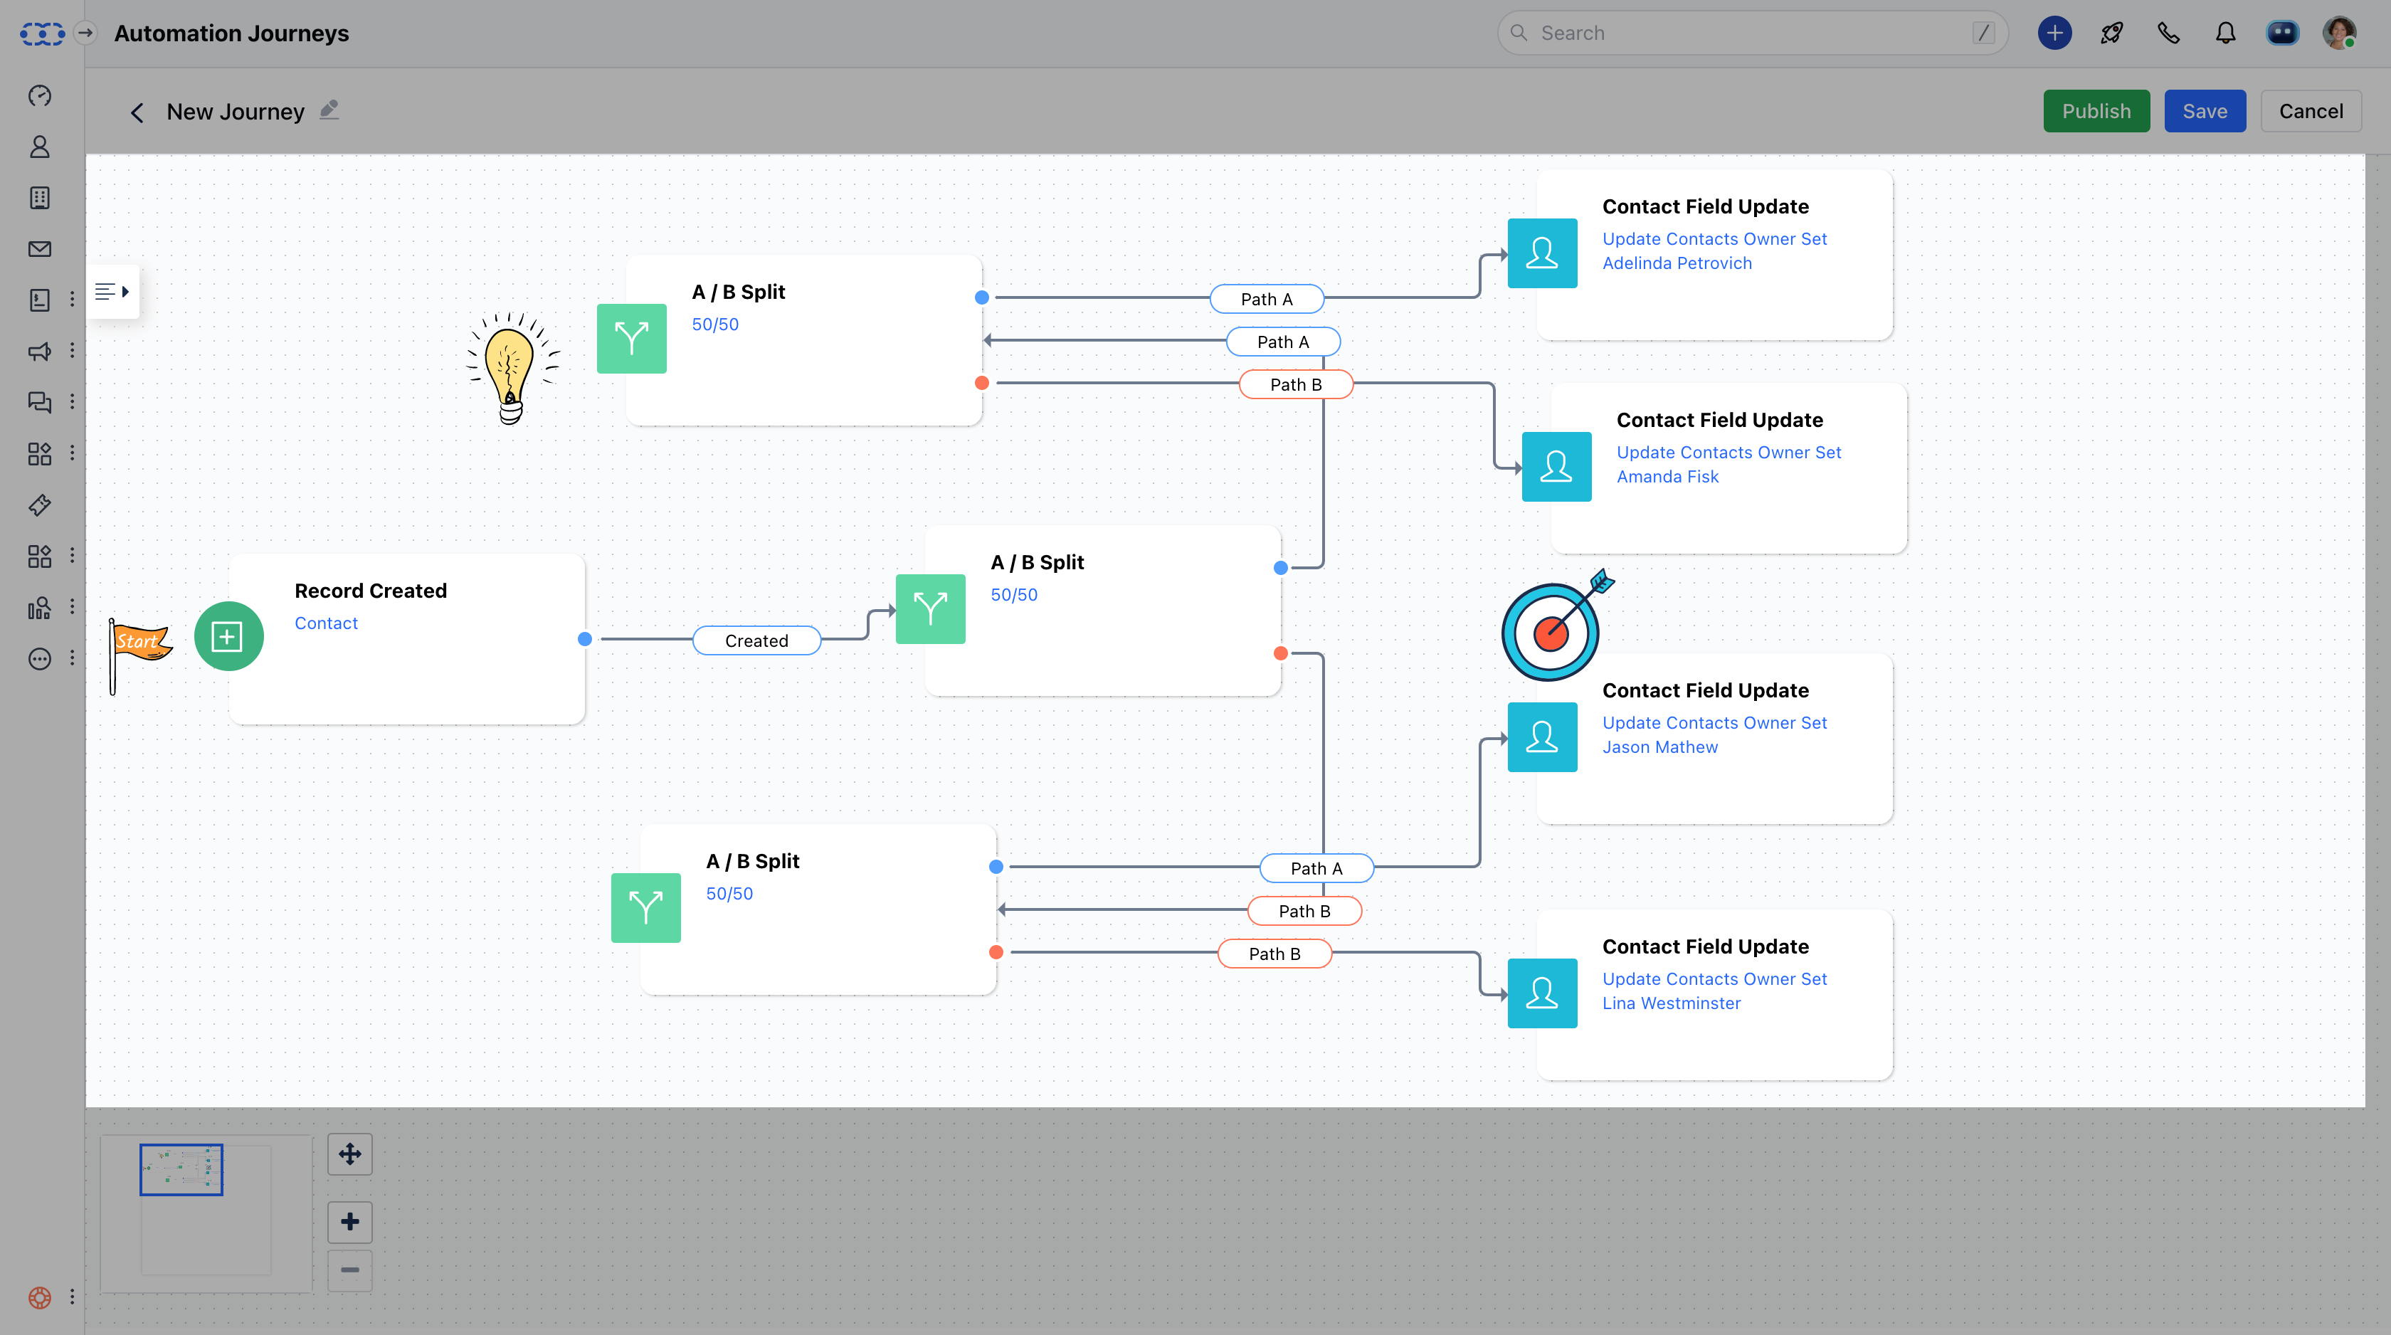The height and width of the screenshot is (1335, 2391).
Task: Save the journey
Action: 2205,112
